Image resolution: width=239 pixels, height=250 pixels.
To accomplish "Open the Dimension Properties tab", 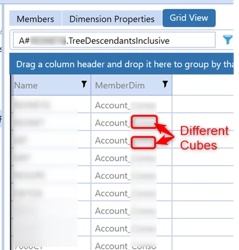I will pos(112,19).
